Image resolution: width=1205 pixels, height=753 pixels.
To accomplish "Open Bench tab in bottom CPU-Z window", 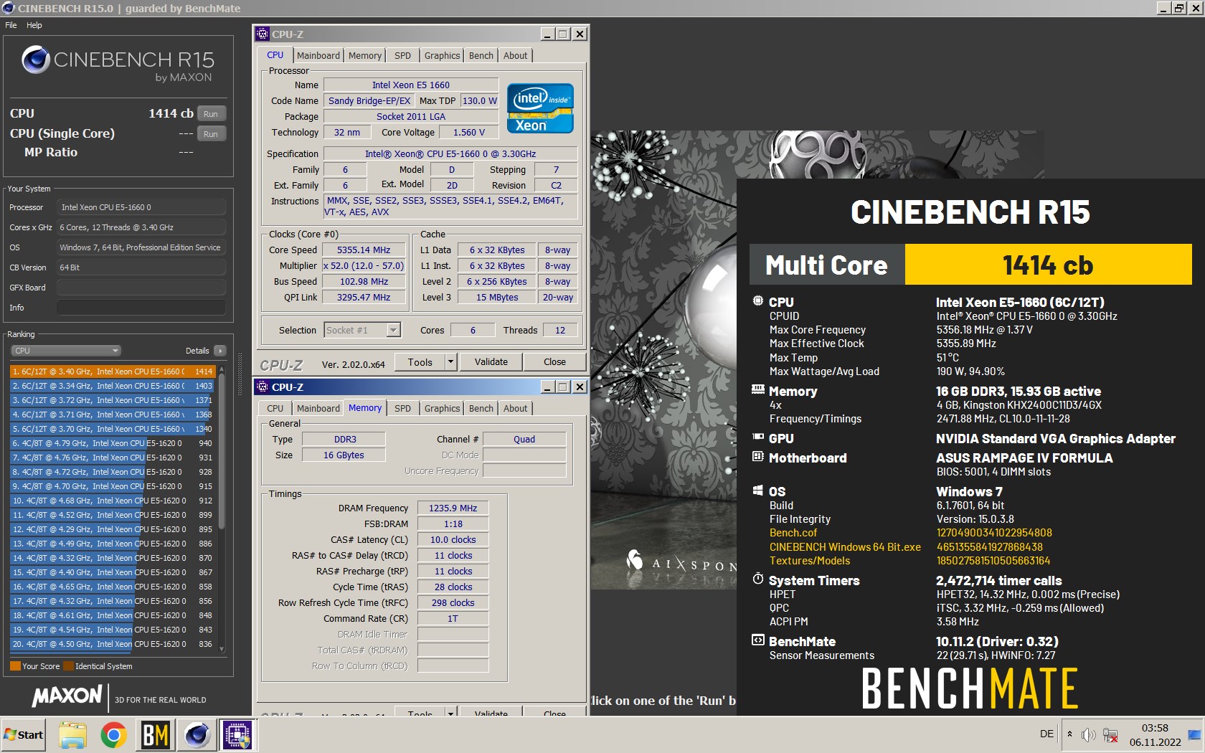I will (x=481, y=408).
